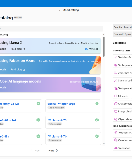Click the model search input field
This screenshot has width=132, height=159.
coord(52,29)
